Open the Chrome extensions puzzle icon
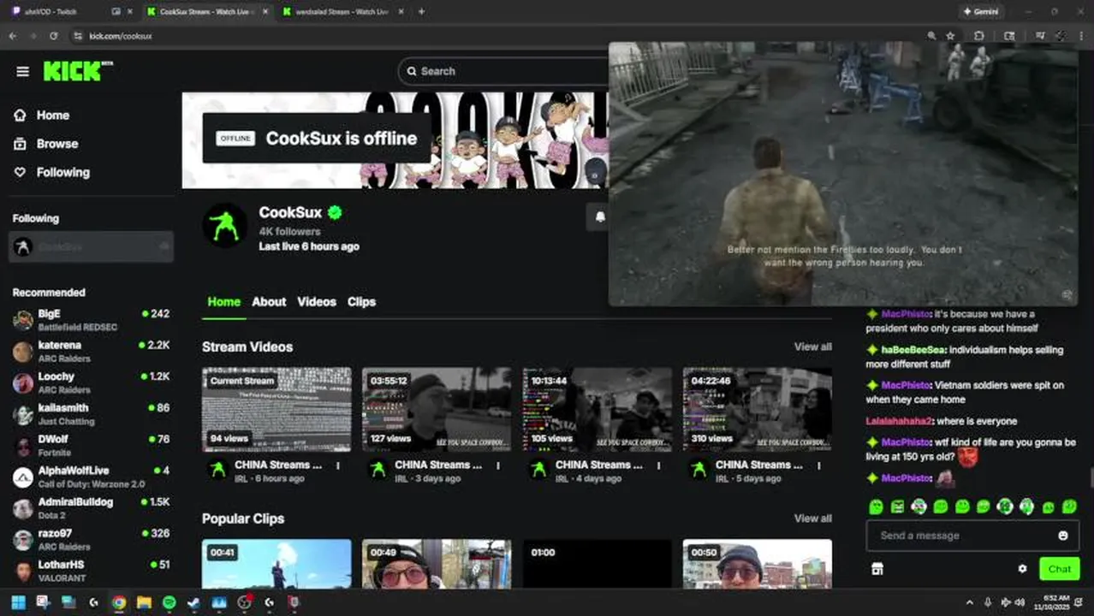1094x616 pixels. (x=979, y=36)
